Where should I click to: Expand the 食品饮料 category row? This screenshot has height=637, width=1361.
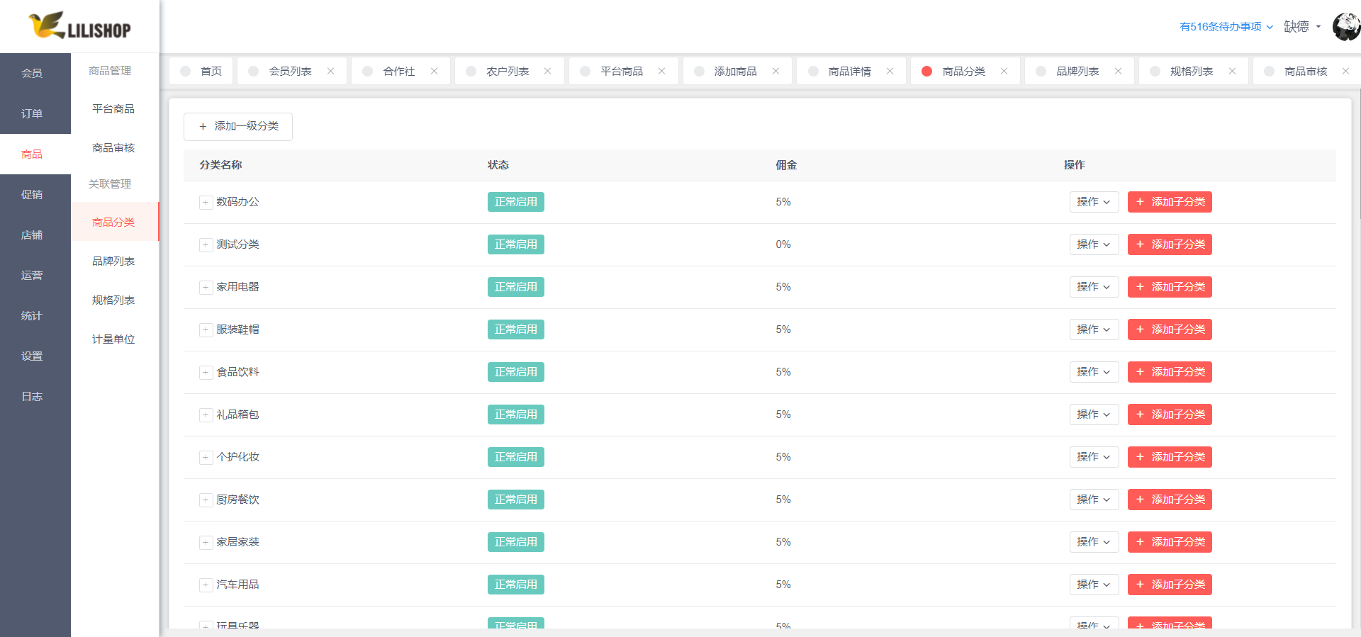pyautogui.click(x=206, y=373)
